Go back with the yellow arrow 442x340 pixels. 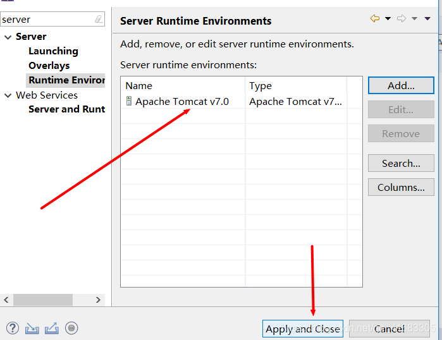pos(375,18)
